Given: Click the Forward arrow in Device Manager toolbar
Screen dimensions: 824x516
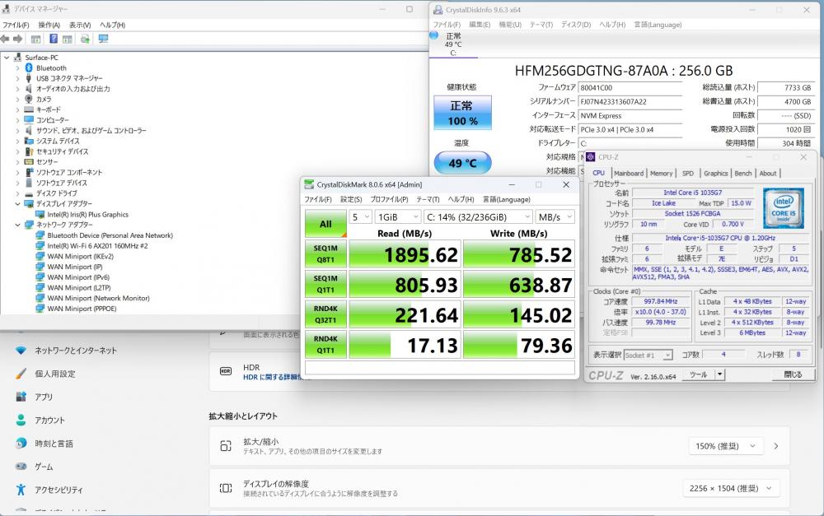Looking at the screenshot, I should [17, 39].
